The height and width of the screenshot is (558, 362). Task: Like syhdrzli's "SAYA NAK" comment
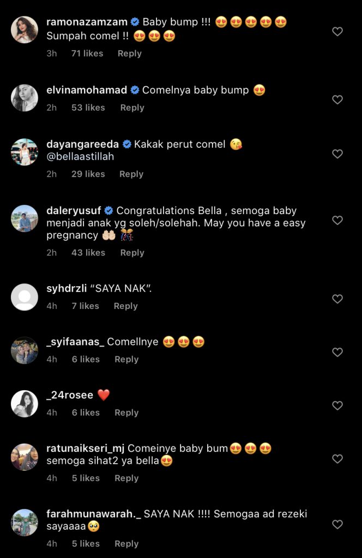tap(337, 299)
